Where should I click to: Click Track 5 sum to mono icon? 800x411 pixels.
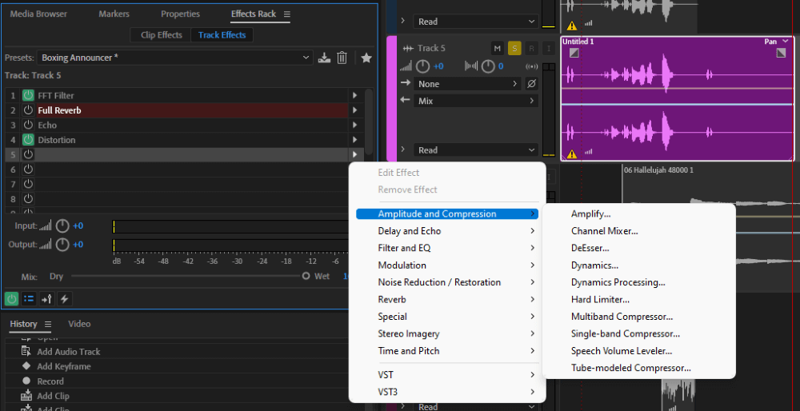(x=531, y=67)
